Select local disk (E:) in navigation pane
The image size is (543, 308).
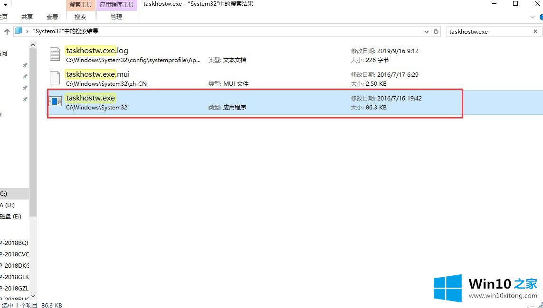tap(11, 217)
